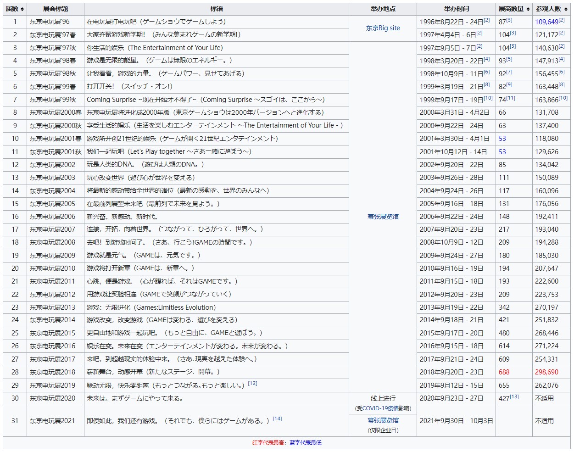
Task: Open the 东京Big site venue link
Action: (383, 28)
